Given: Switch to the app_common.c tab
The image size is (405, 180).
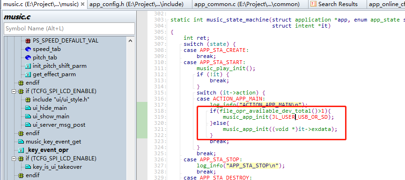Looking at the screenshot, I should click(247, 4).
